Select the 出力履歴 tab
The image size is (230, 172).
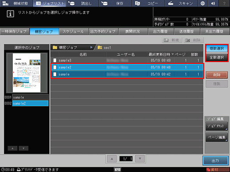(x=161, y=31)
